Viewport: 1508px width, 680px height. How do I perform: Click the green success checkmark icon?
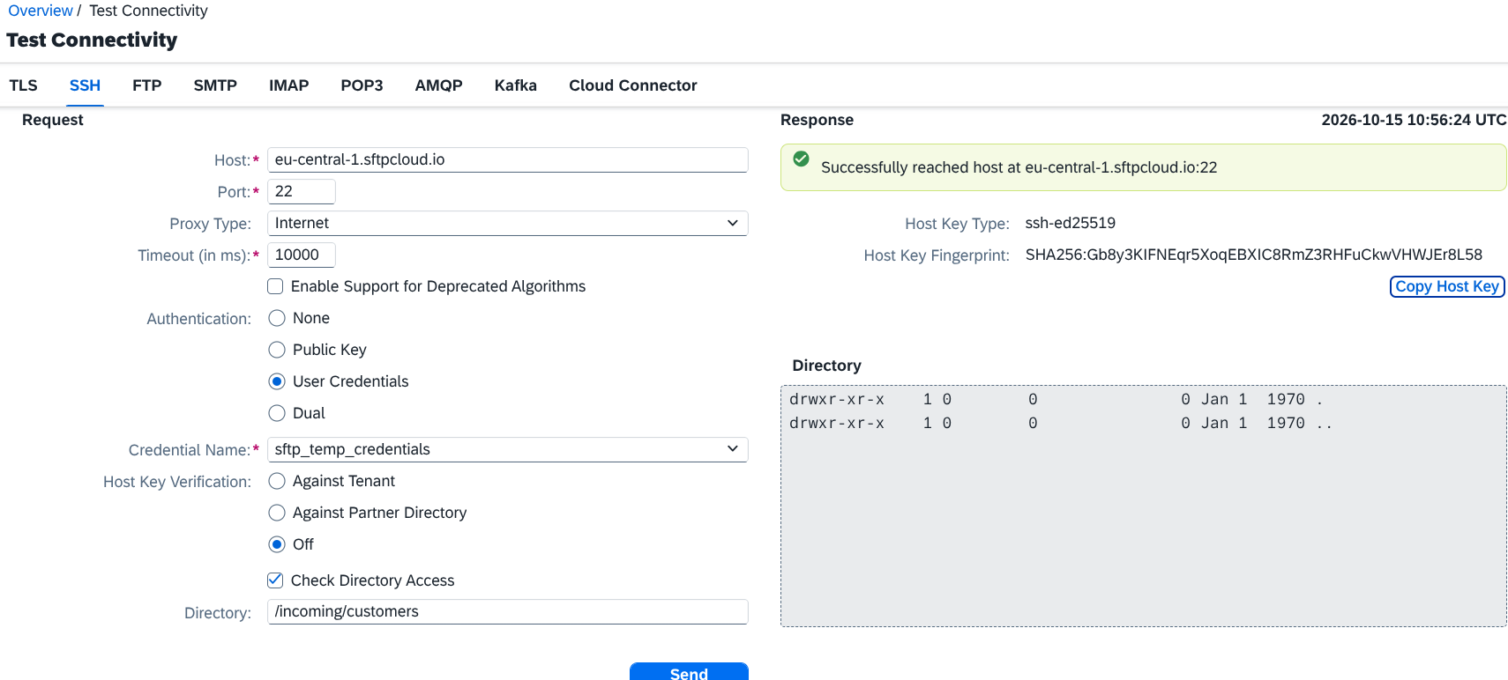(x=801, y=159)
